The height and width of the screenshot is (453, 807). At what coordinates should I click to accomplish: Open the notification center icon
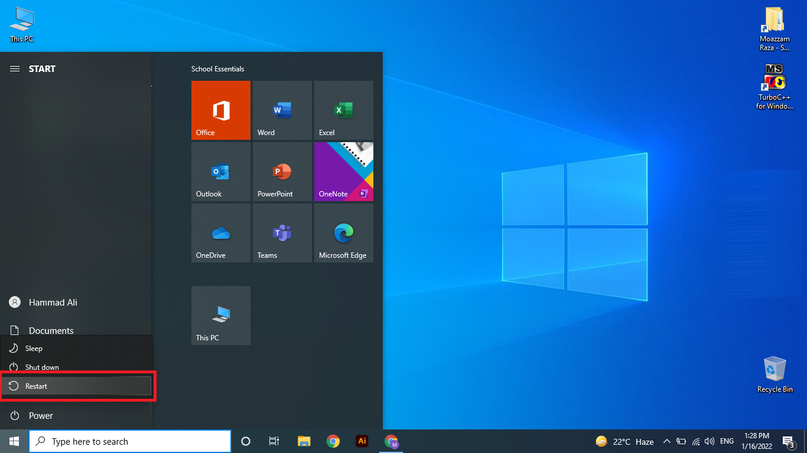coord(788,441)
